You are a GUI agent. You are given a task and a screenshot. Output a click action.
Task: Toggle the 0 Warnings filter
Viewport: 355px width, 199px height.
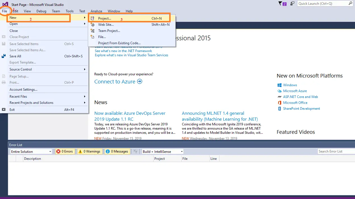[90, 151]
